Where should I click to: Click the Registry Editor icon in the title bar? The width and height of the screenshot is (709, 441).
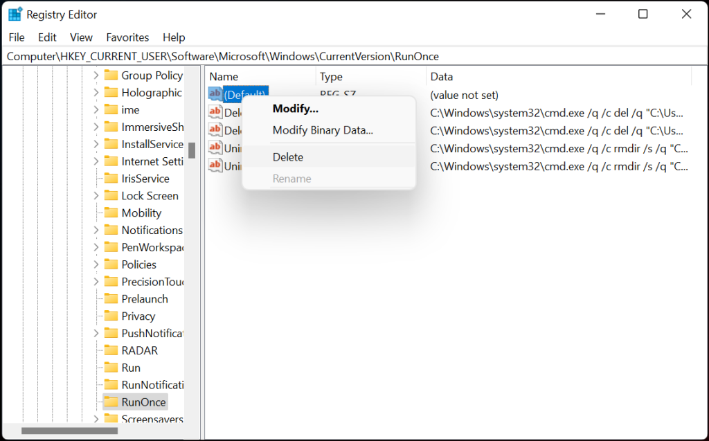click(15, 14)
